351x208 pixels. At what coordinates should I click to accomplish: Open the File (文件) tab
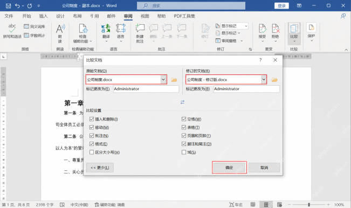[9, 16]
